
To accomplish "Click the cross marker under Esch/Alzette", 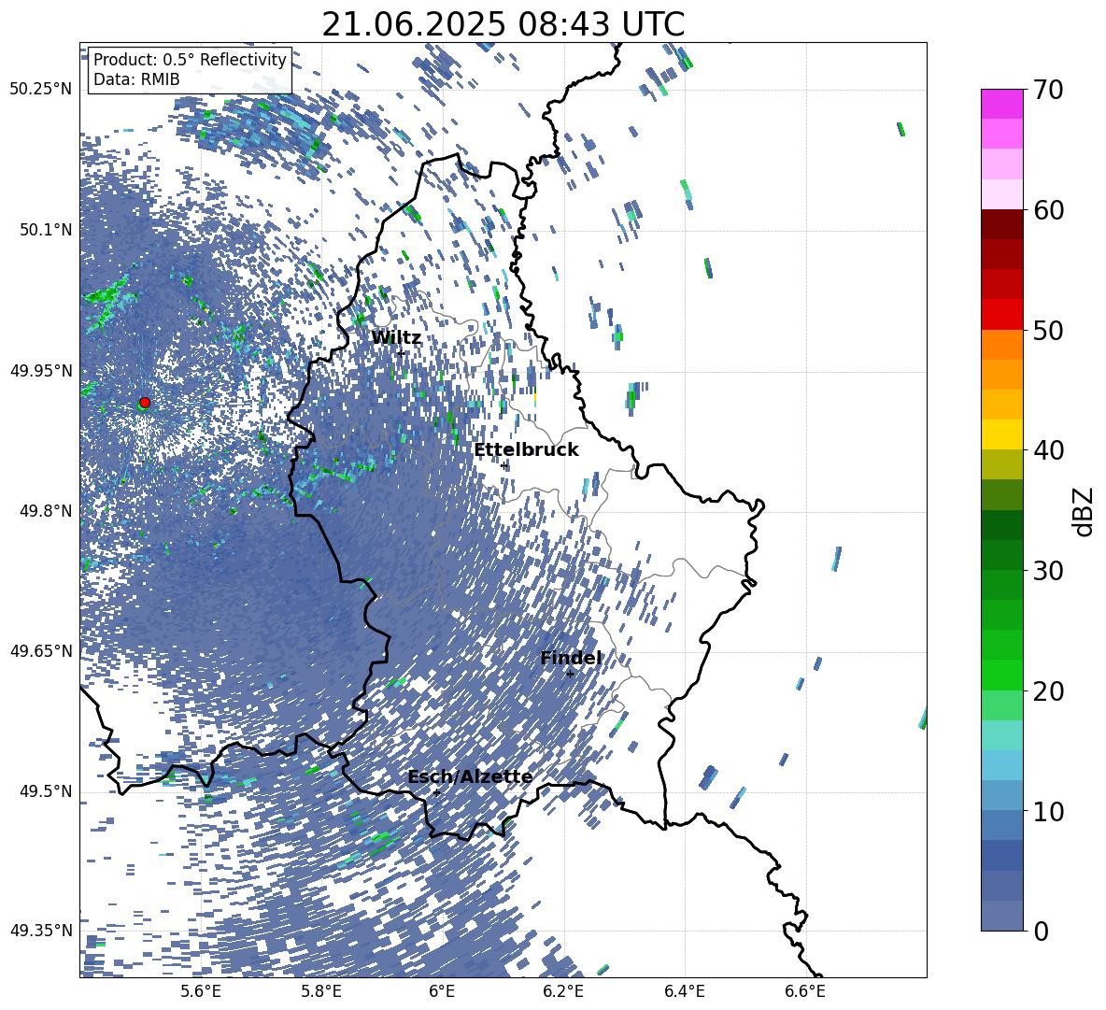I will point(436,792).
